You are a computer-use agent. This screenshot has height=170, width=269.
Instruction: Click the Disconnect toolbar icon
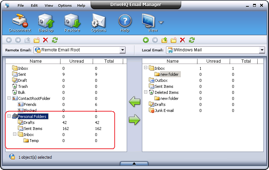20,21
